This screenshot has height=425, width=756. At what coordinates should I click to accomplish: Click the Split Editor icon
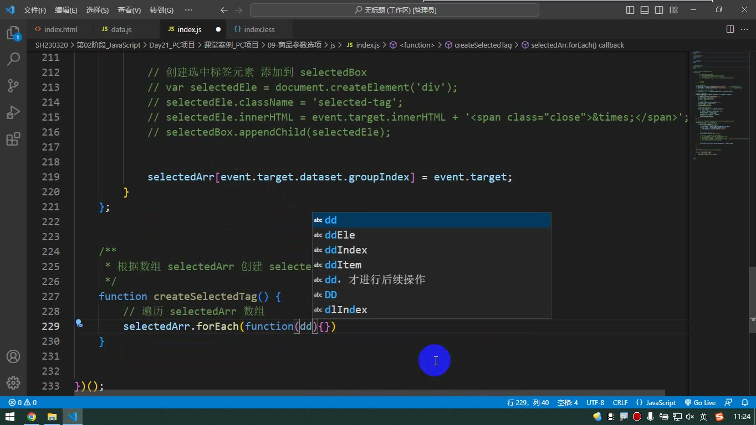[731, 29]
